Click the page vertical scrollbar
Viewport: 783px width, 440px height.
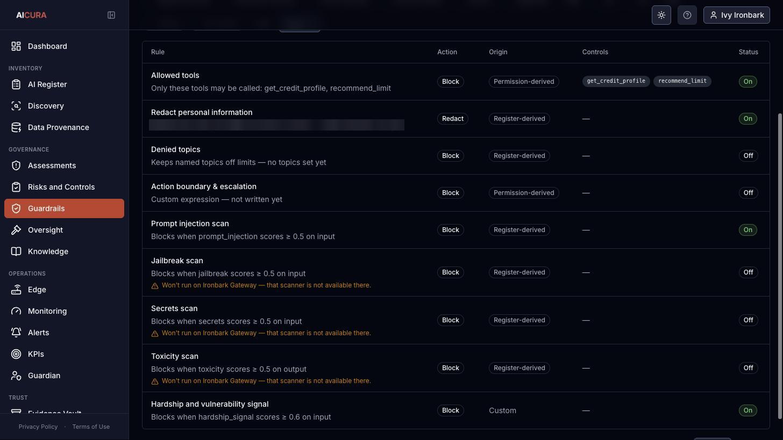[x=780, y=266]
